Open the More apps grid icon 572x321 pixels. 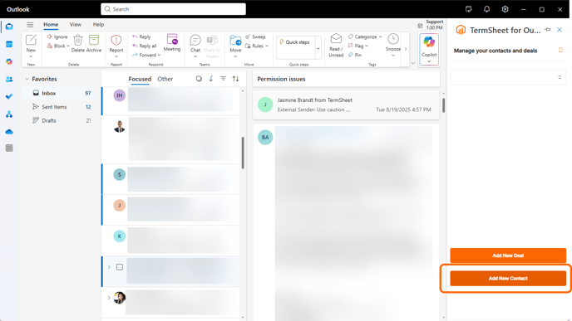coord(9,148)
